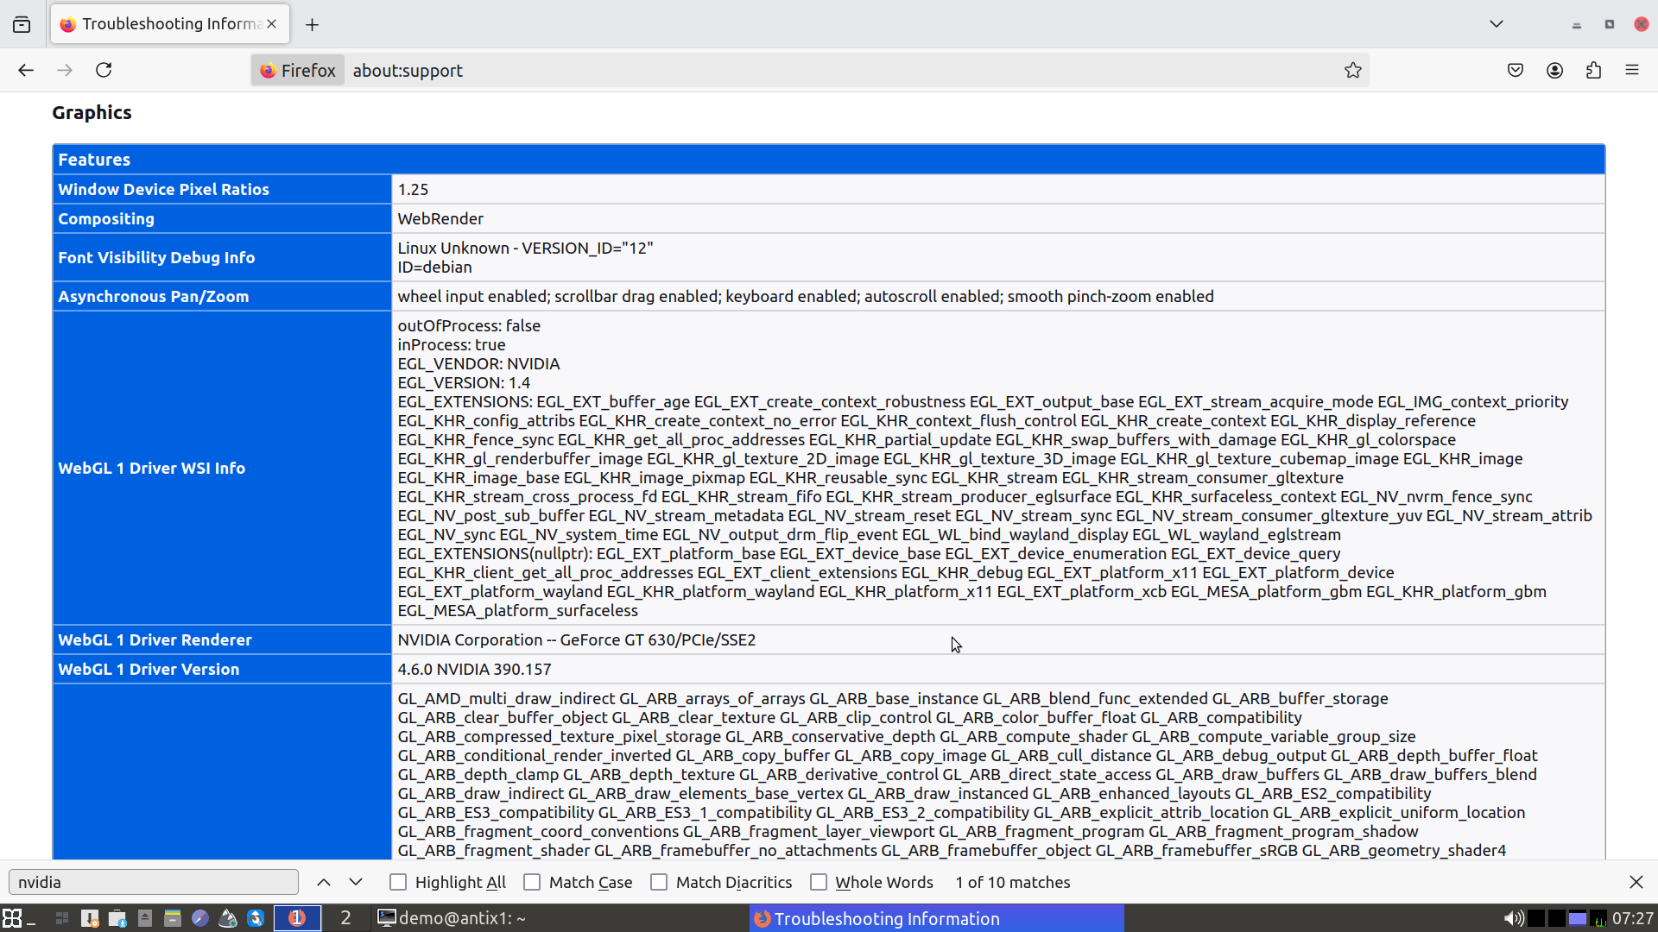Jump to previous find match

324,882
